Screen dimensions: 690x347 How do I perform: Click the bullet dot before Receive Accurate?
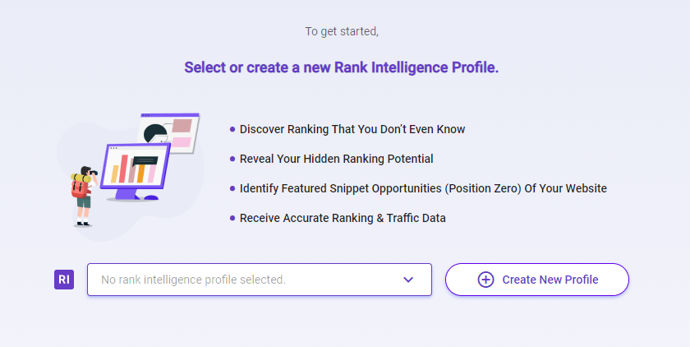[x=232, y=218]
